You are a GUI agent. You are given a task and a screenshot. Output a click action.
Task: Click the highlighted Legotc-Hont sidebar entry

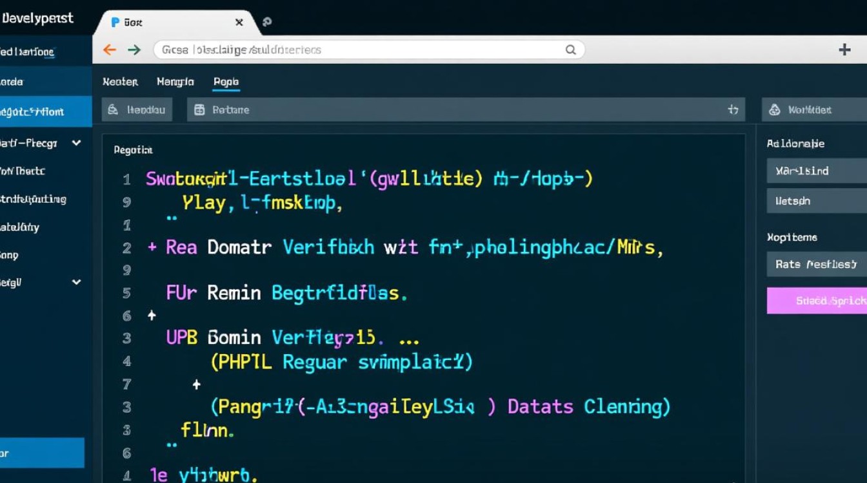tap(39, 111)
